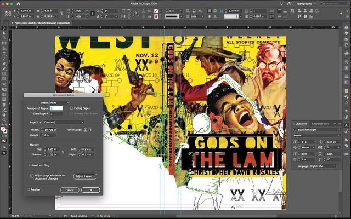Switch to the Character tab

pos(301,124)
